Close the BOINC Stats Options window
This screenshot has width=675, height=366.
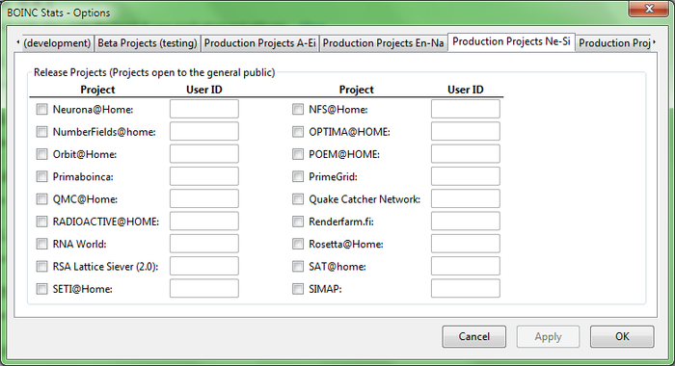point(649,9)
